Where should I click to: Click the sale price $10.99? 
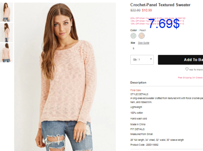pyautogui.click(x=147, y=10)
